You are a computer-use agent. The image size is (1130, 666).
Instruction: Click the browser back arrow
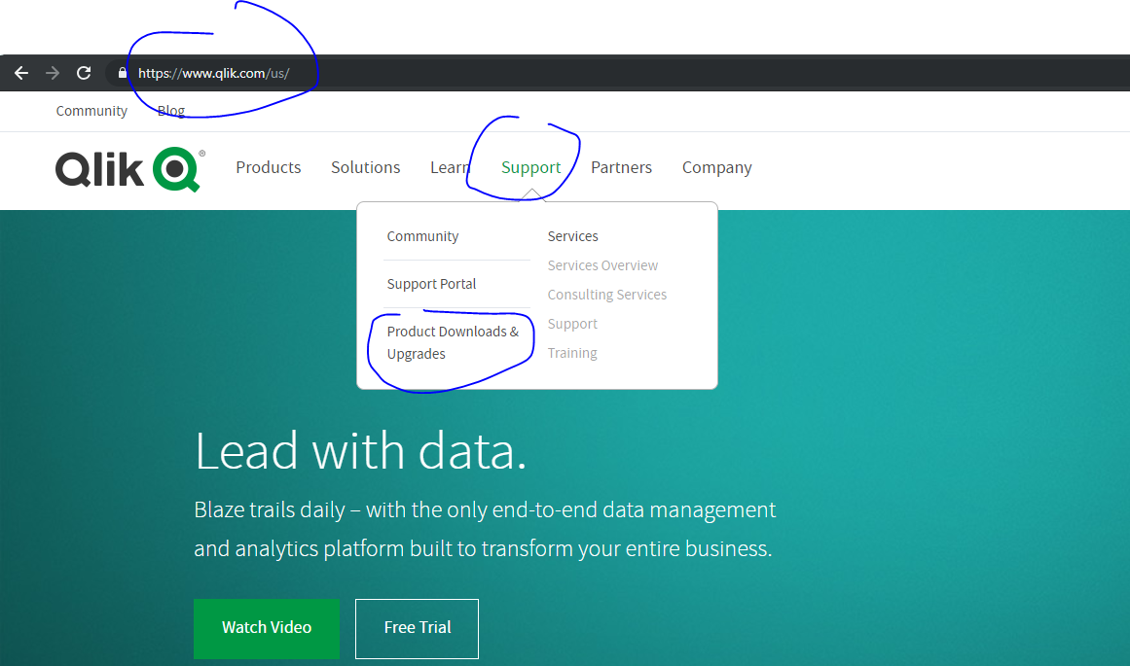[x=21, y=72]
